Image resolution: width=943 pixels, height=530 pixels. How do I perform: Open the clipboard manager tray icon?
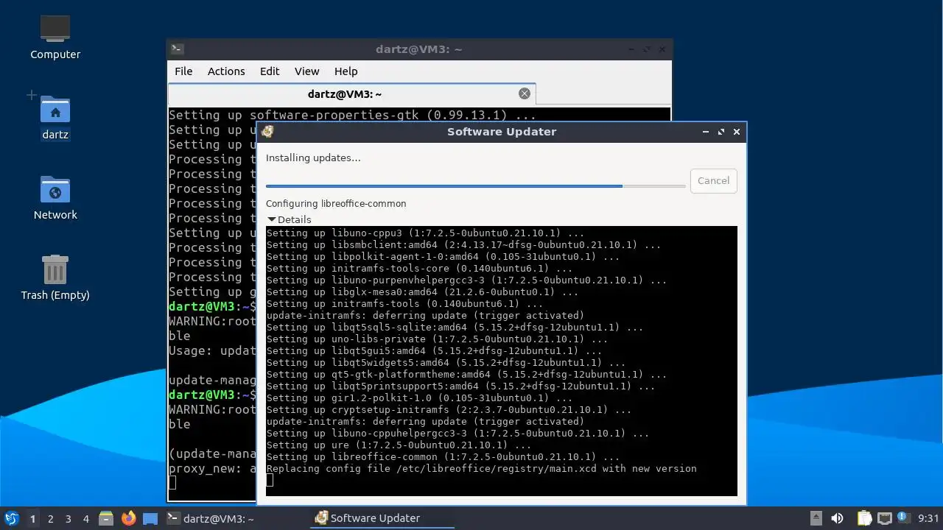865,518
